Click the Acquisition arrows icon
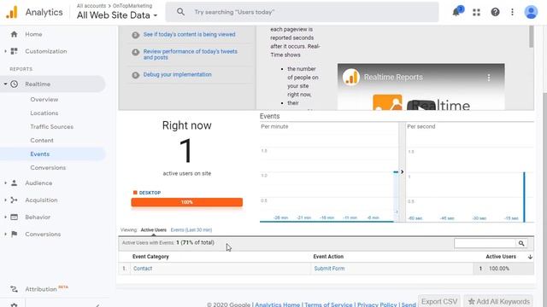Screen dimensions: 547x307 tap(14, 200)
